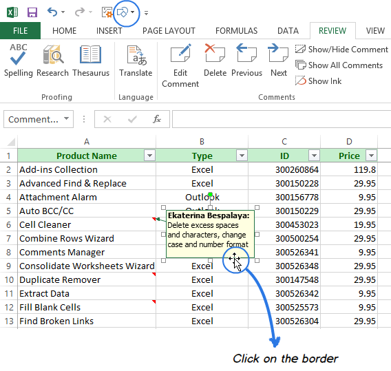Image resolution: width=391 pixels, height=371 pixels.
Task: Click the top-left resize handle of comment
Action: pos(164,207)
